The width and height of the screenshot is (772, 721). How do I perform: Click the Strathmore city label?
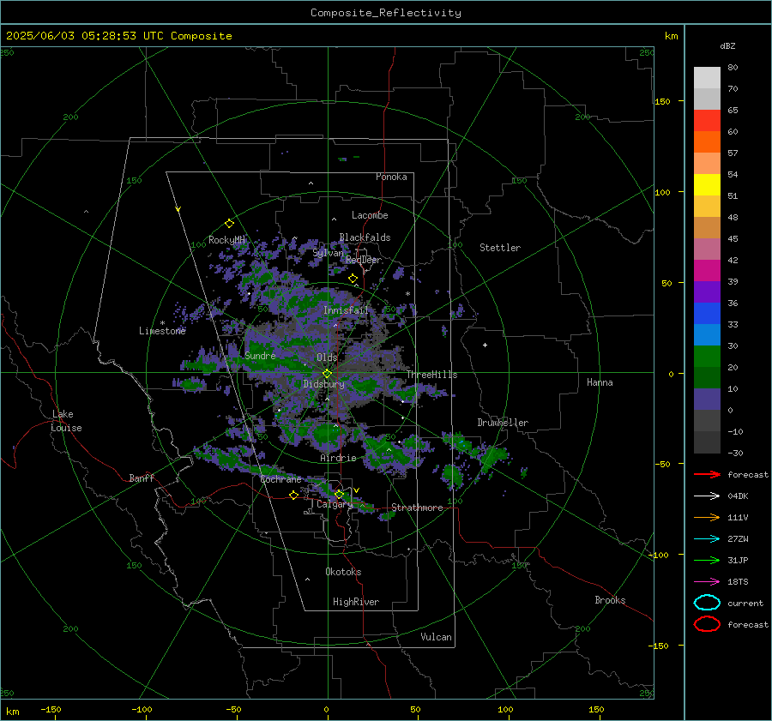pos(417,508)
